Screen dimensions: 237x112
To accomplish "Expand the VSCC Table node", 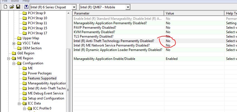I will 14,43.
